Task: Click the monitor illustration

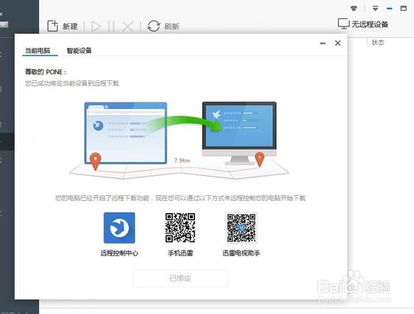Action: pos(239,133)
